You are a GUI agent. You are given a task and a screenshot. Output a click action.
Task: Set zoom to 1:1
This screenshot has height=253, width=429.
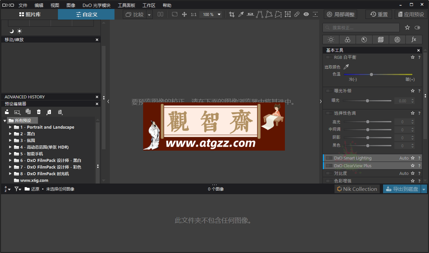(194, 14)
